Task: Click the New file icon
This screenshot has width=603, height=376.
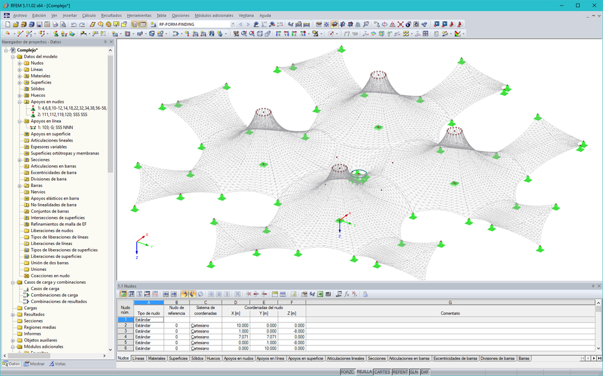Action: (x=7, y=24)
